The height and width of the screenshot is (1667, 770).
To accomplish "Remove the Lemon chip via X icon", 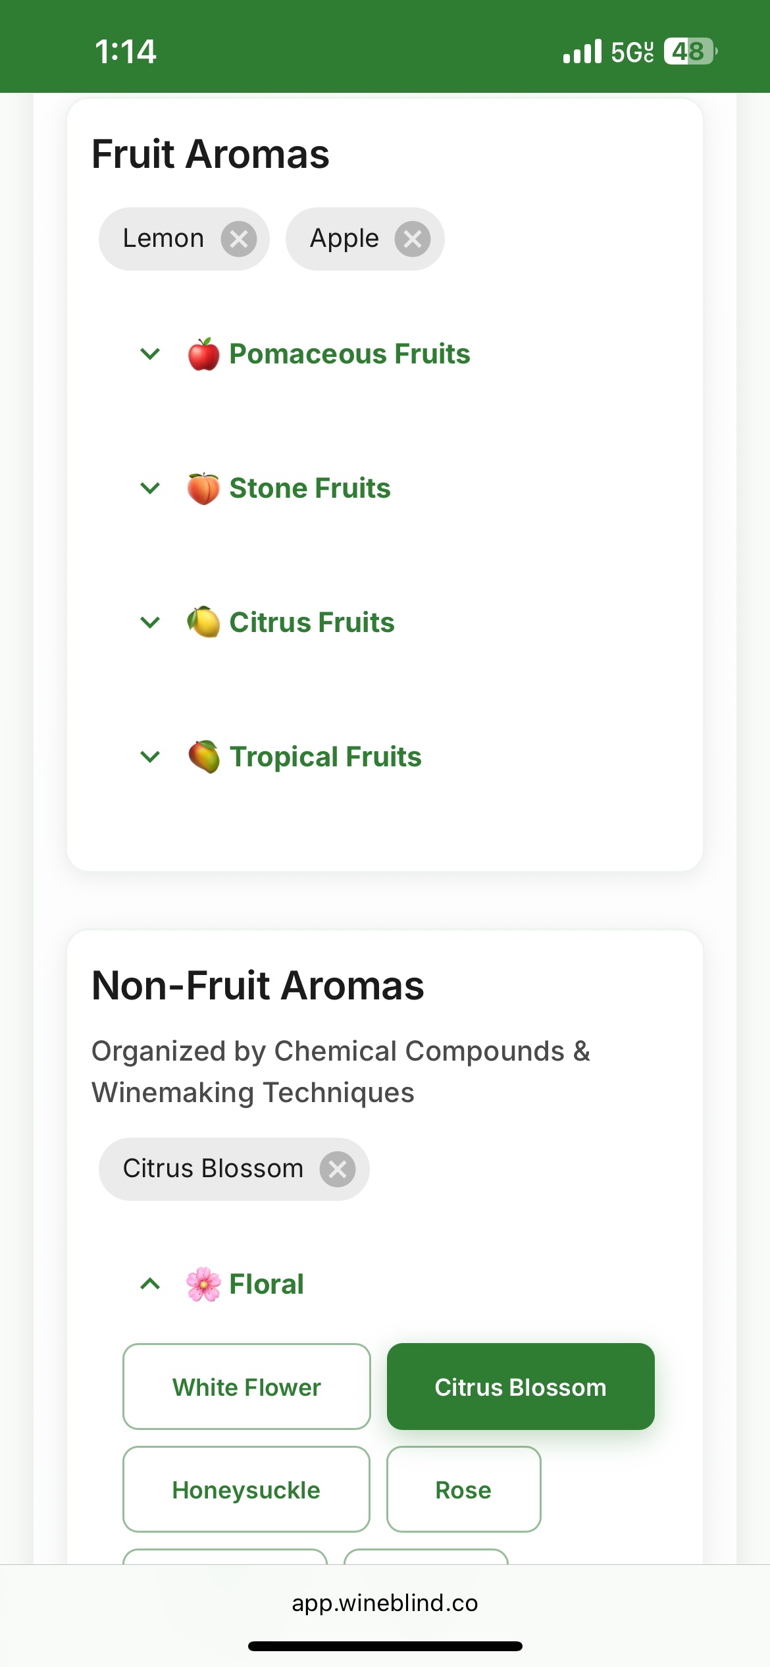I will click(x=238, y=239).
